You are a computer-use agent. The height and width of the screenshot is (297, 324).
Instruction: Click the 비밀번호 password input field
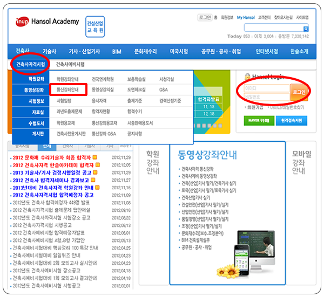[267, 96]
